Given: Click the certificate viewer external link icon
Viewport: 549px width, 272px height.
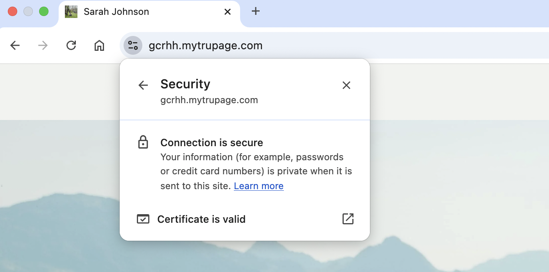Looking at the screenshot, I should pyautogui.click(x=348, y=219).
